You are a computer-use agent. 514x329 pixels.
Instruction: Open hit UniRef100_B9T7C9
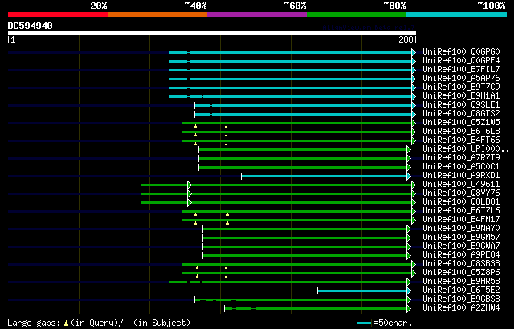tap(461, 87)
